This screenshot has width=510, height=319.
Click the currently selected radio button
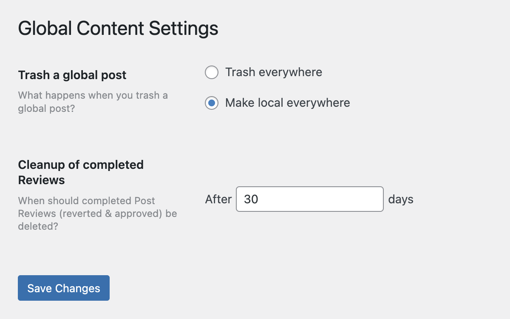click(211, 103)
